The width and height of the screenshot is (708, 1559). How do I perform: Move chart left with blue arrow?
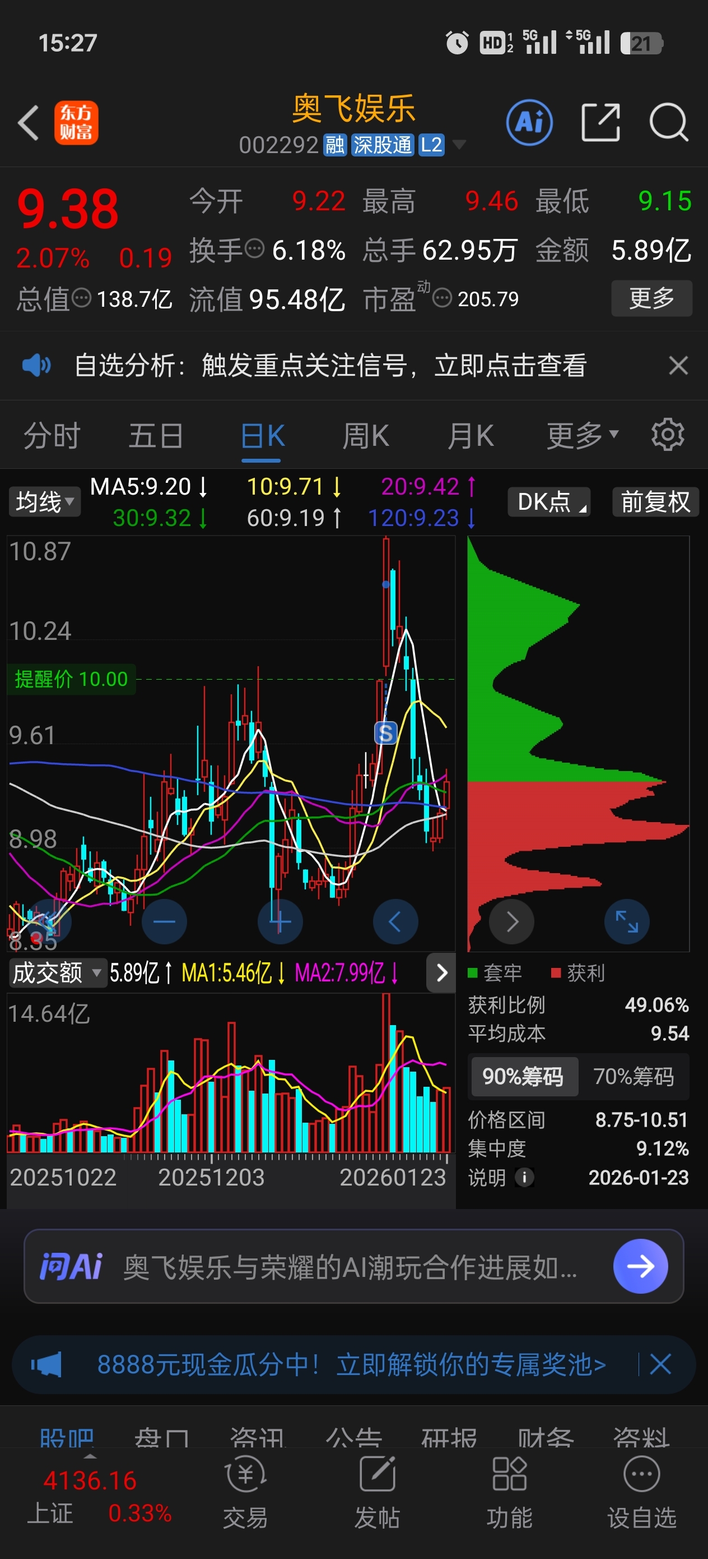[x=395, y=922]
